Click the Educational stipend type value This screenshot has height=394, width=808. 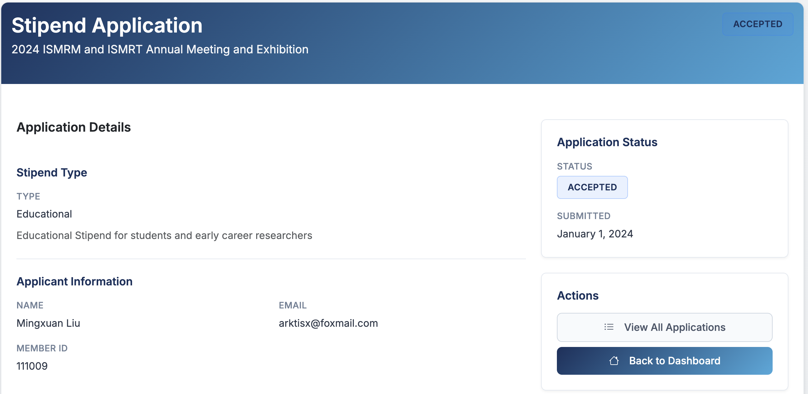point(44,214)
